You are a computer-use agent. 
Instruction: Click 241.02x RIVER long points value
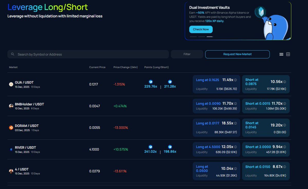150,152
